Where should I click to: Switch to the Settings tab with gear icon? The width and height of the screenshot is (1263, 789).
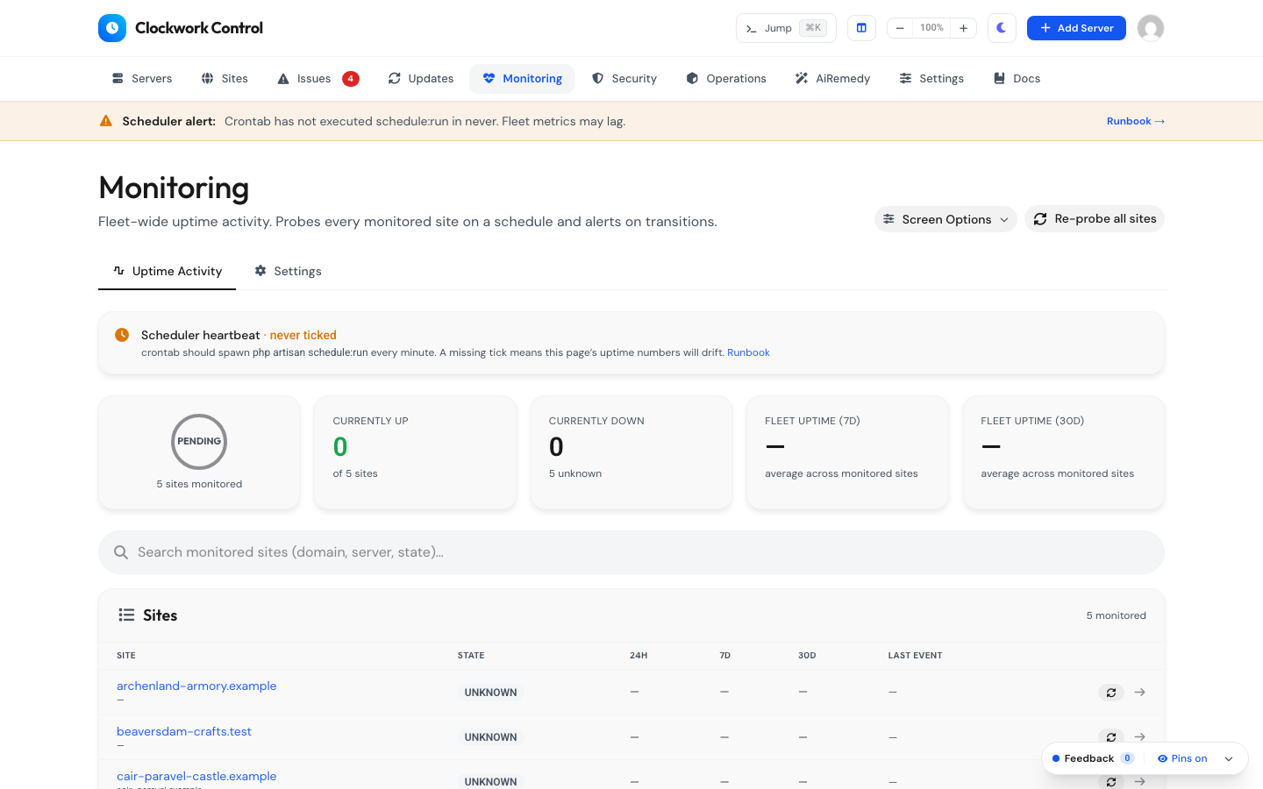pos(288,271)
